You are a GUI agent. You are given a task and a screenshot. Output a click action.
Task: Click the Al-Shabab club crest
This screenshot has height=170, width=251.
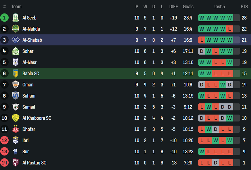click(x=15, y=40)
